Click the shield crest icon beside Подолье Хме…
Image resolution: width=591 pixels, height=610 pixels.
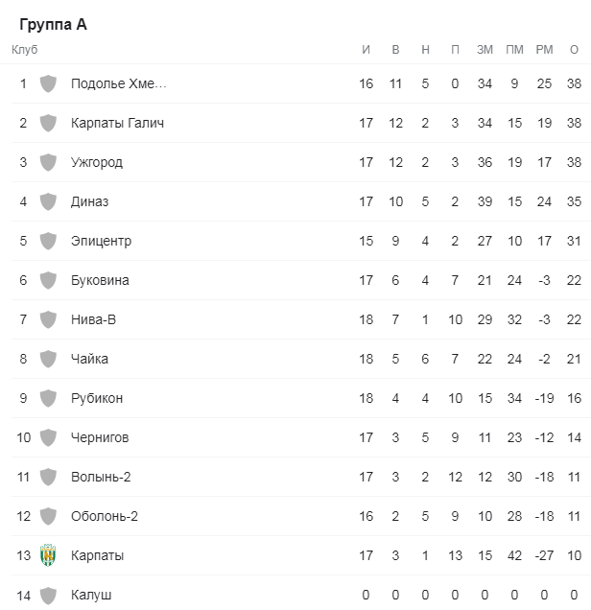pos(48,83)
